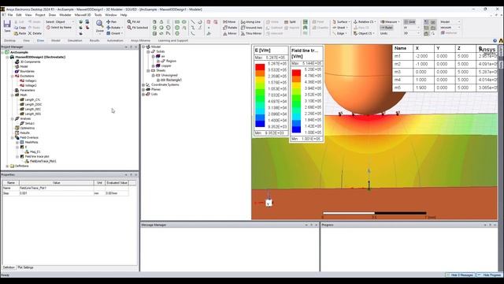Click Fit Selected in the ribbon
The width and height of the screenshot is (504, 284).
[137, 28]
